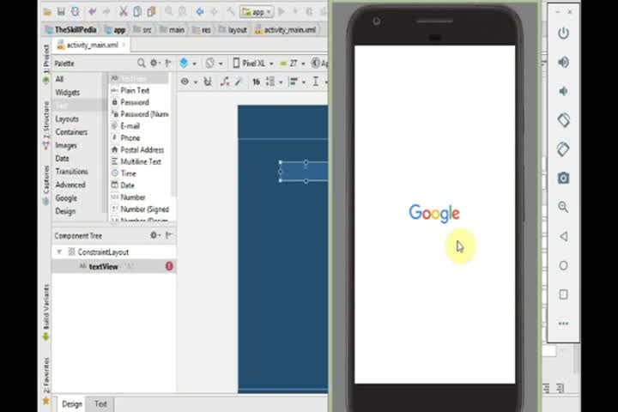Open the Guidelines dropdown
The image size is (618, 412).
pyautogui.click(x=319, y=82)
